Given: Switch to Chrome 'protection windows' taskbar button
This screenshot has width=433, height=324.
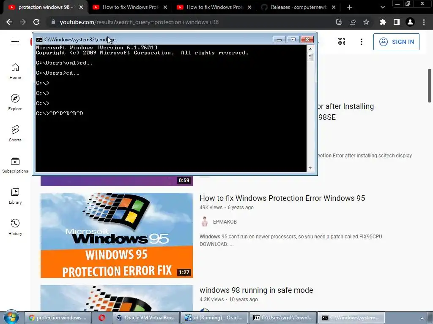Looking at the screenshot, I should pos(58,318).
